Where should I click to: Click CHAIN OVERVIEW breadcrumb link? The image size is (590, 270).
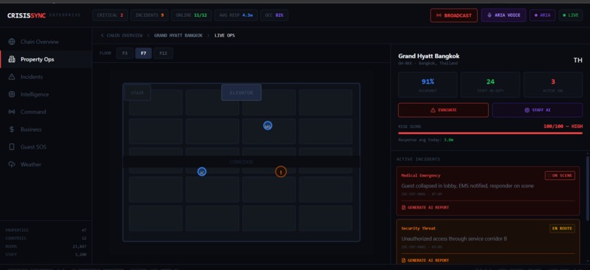(124, 35)
